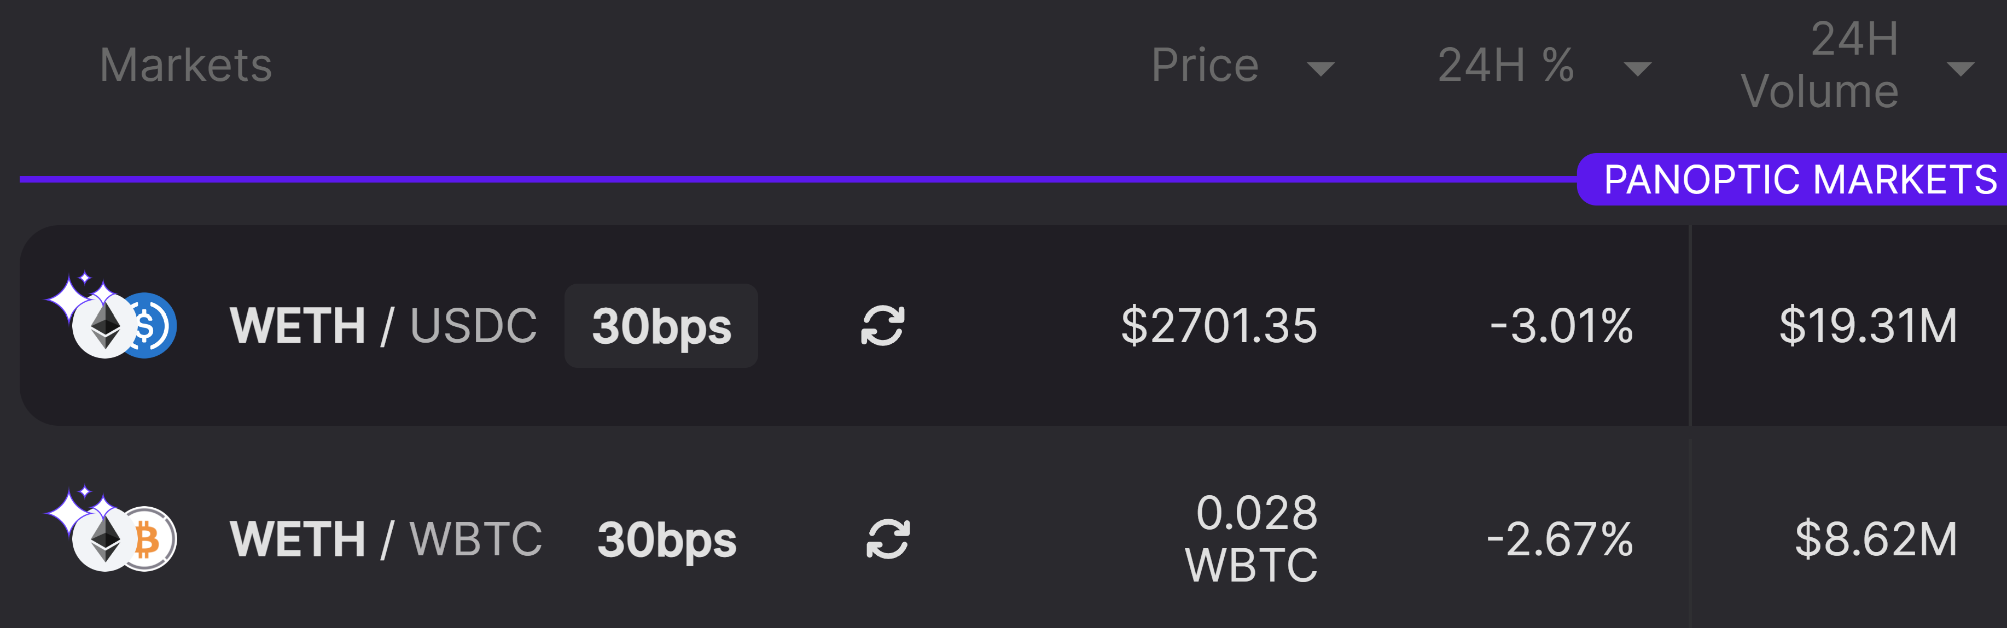The image size is (2007, 628).
Task: Click the swap icon in the WETH / WBTC row
Action: (888, 539)
